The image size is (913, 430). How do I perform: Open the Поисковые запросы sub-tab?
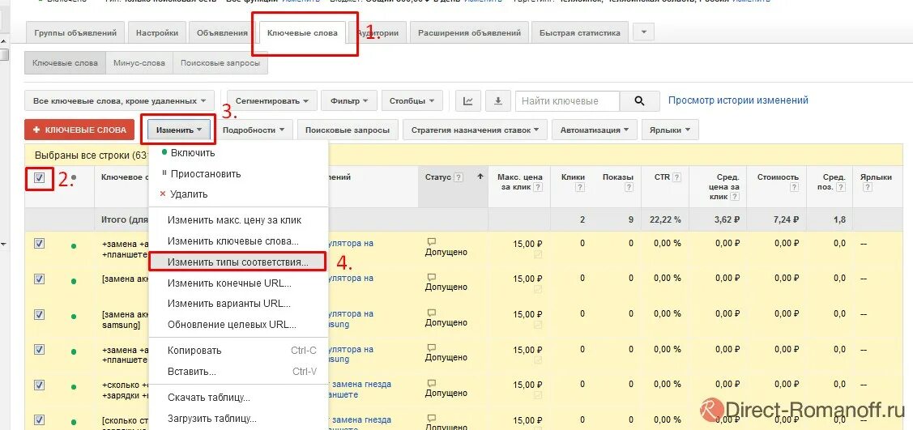pos(220,63)
